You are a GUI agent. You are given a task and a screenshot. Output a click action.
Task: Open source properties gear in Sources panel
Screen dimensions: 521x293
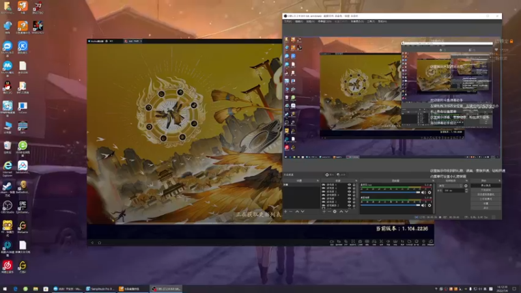click(335, 212)
